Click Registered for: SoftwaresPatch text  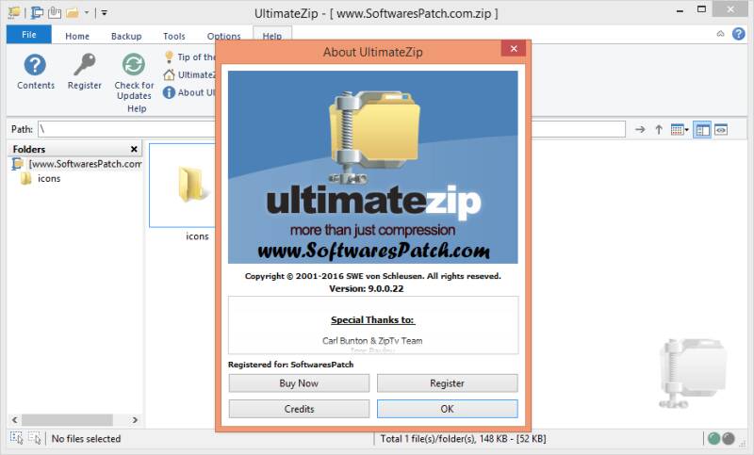[x=290, y=365]
